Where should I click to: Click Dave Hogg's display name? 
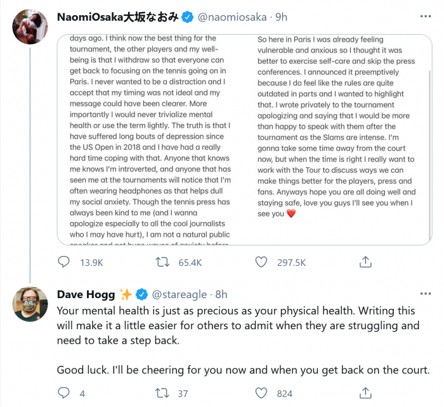click(86, 294)
